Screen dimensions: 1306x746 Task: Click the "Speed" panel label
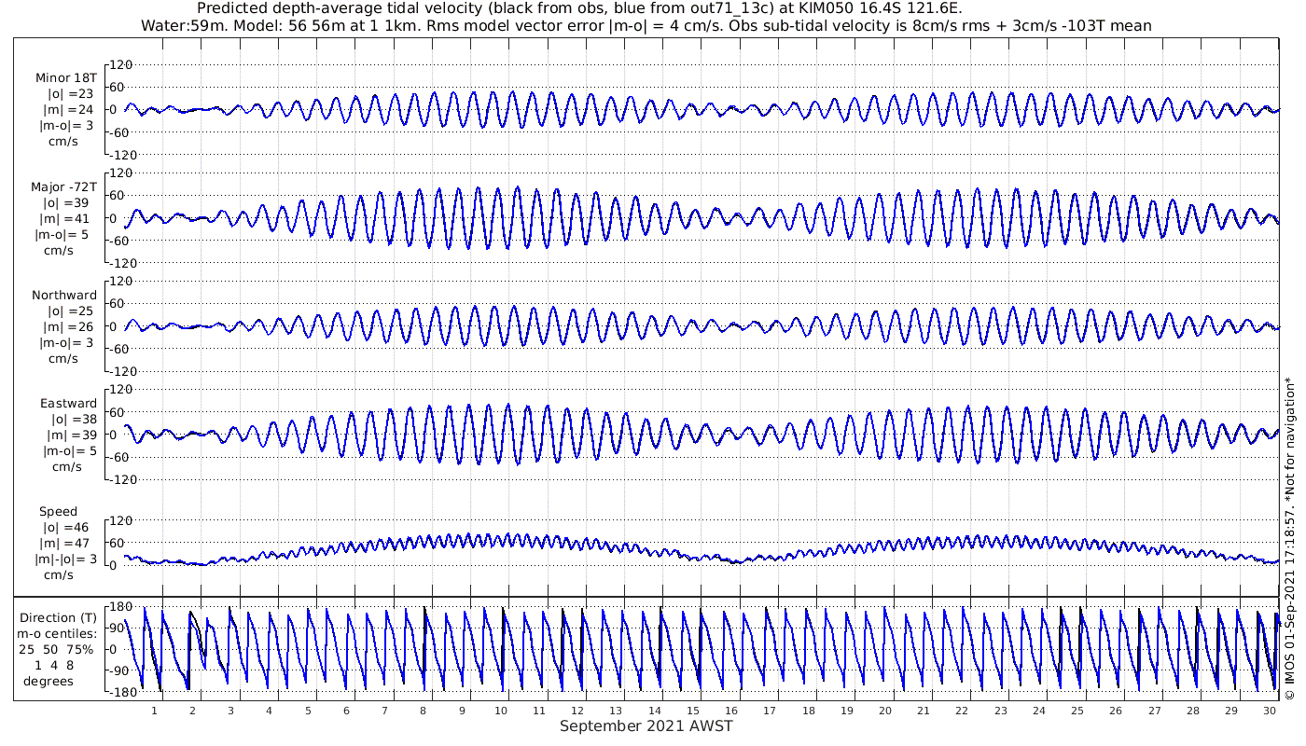point(58,512)
